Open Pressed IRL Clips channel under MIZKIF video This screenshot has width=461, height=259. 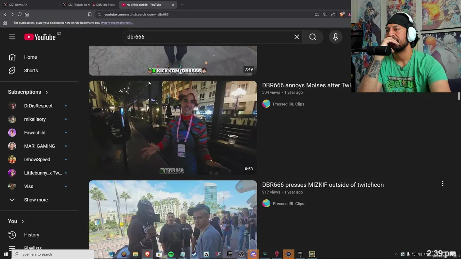coord(288,204)
